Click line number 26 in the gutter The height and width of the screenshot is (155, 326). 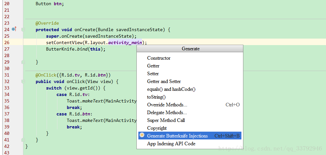[7, 42]
